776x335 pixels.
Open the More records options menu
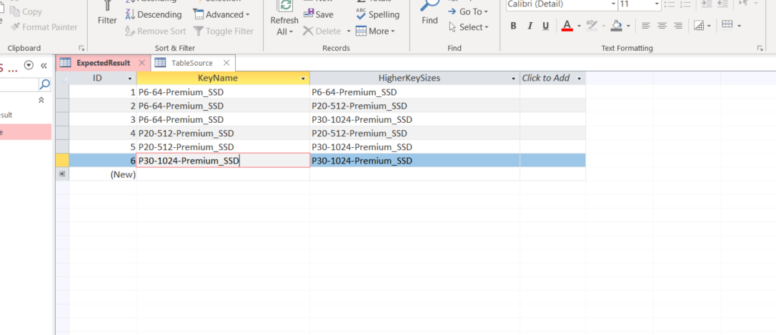click(375, 31)
